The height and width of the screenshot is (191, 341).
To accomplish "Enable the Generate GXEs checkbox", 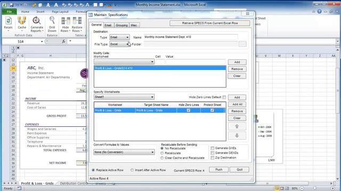I will [212, 148].
